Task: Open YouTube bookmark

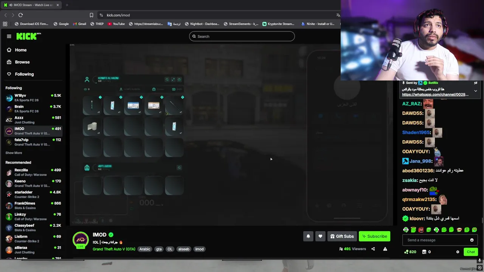Action: tap(116, 24)
